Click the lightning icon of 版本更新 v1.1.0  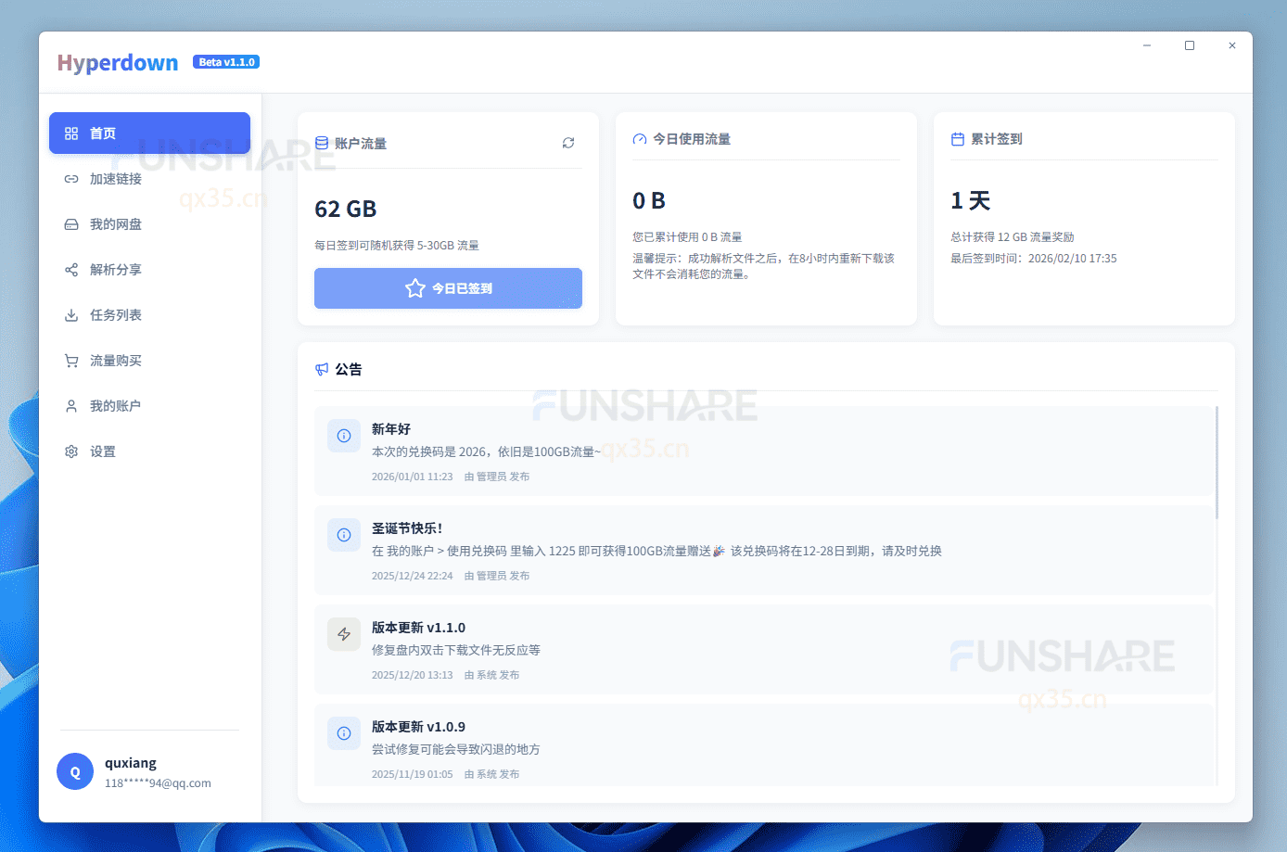tap(344, 634)
